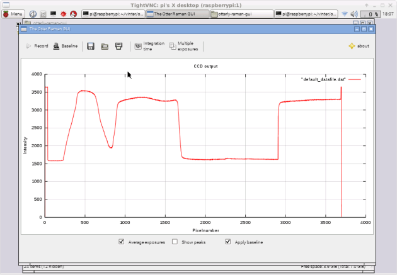
Task: Switch to last pi@raspberrypi terminal task
Action: click(x=306, y=14)
